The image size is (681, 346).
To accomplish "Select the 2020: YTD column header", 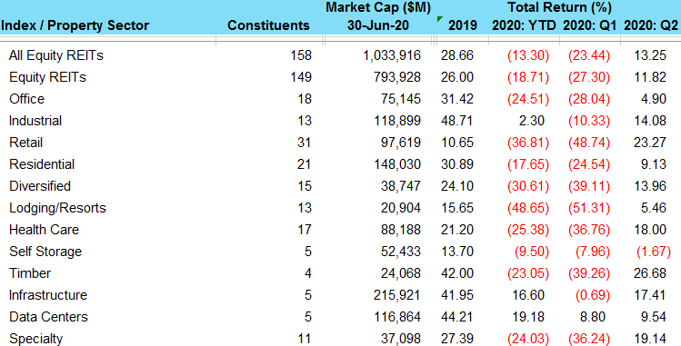I will click(524, 25).
